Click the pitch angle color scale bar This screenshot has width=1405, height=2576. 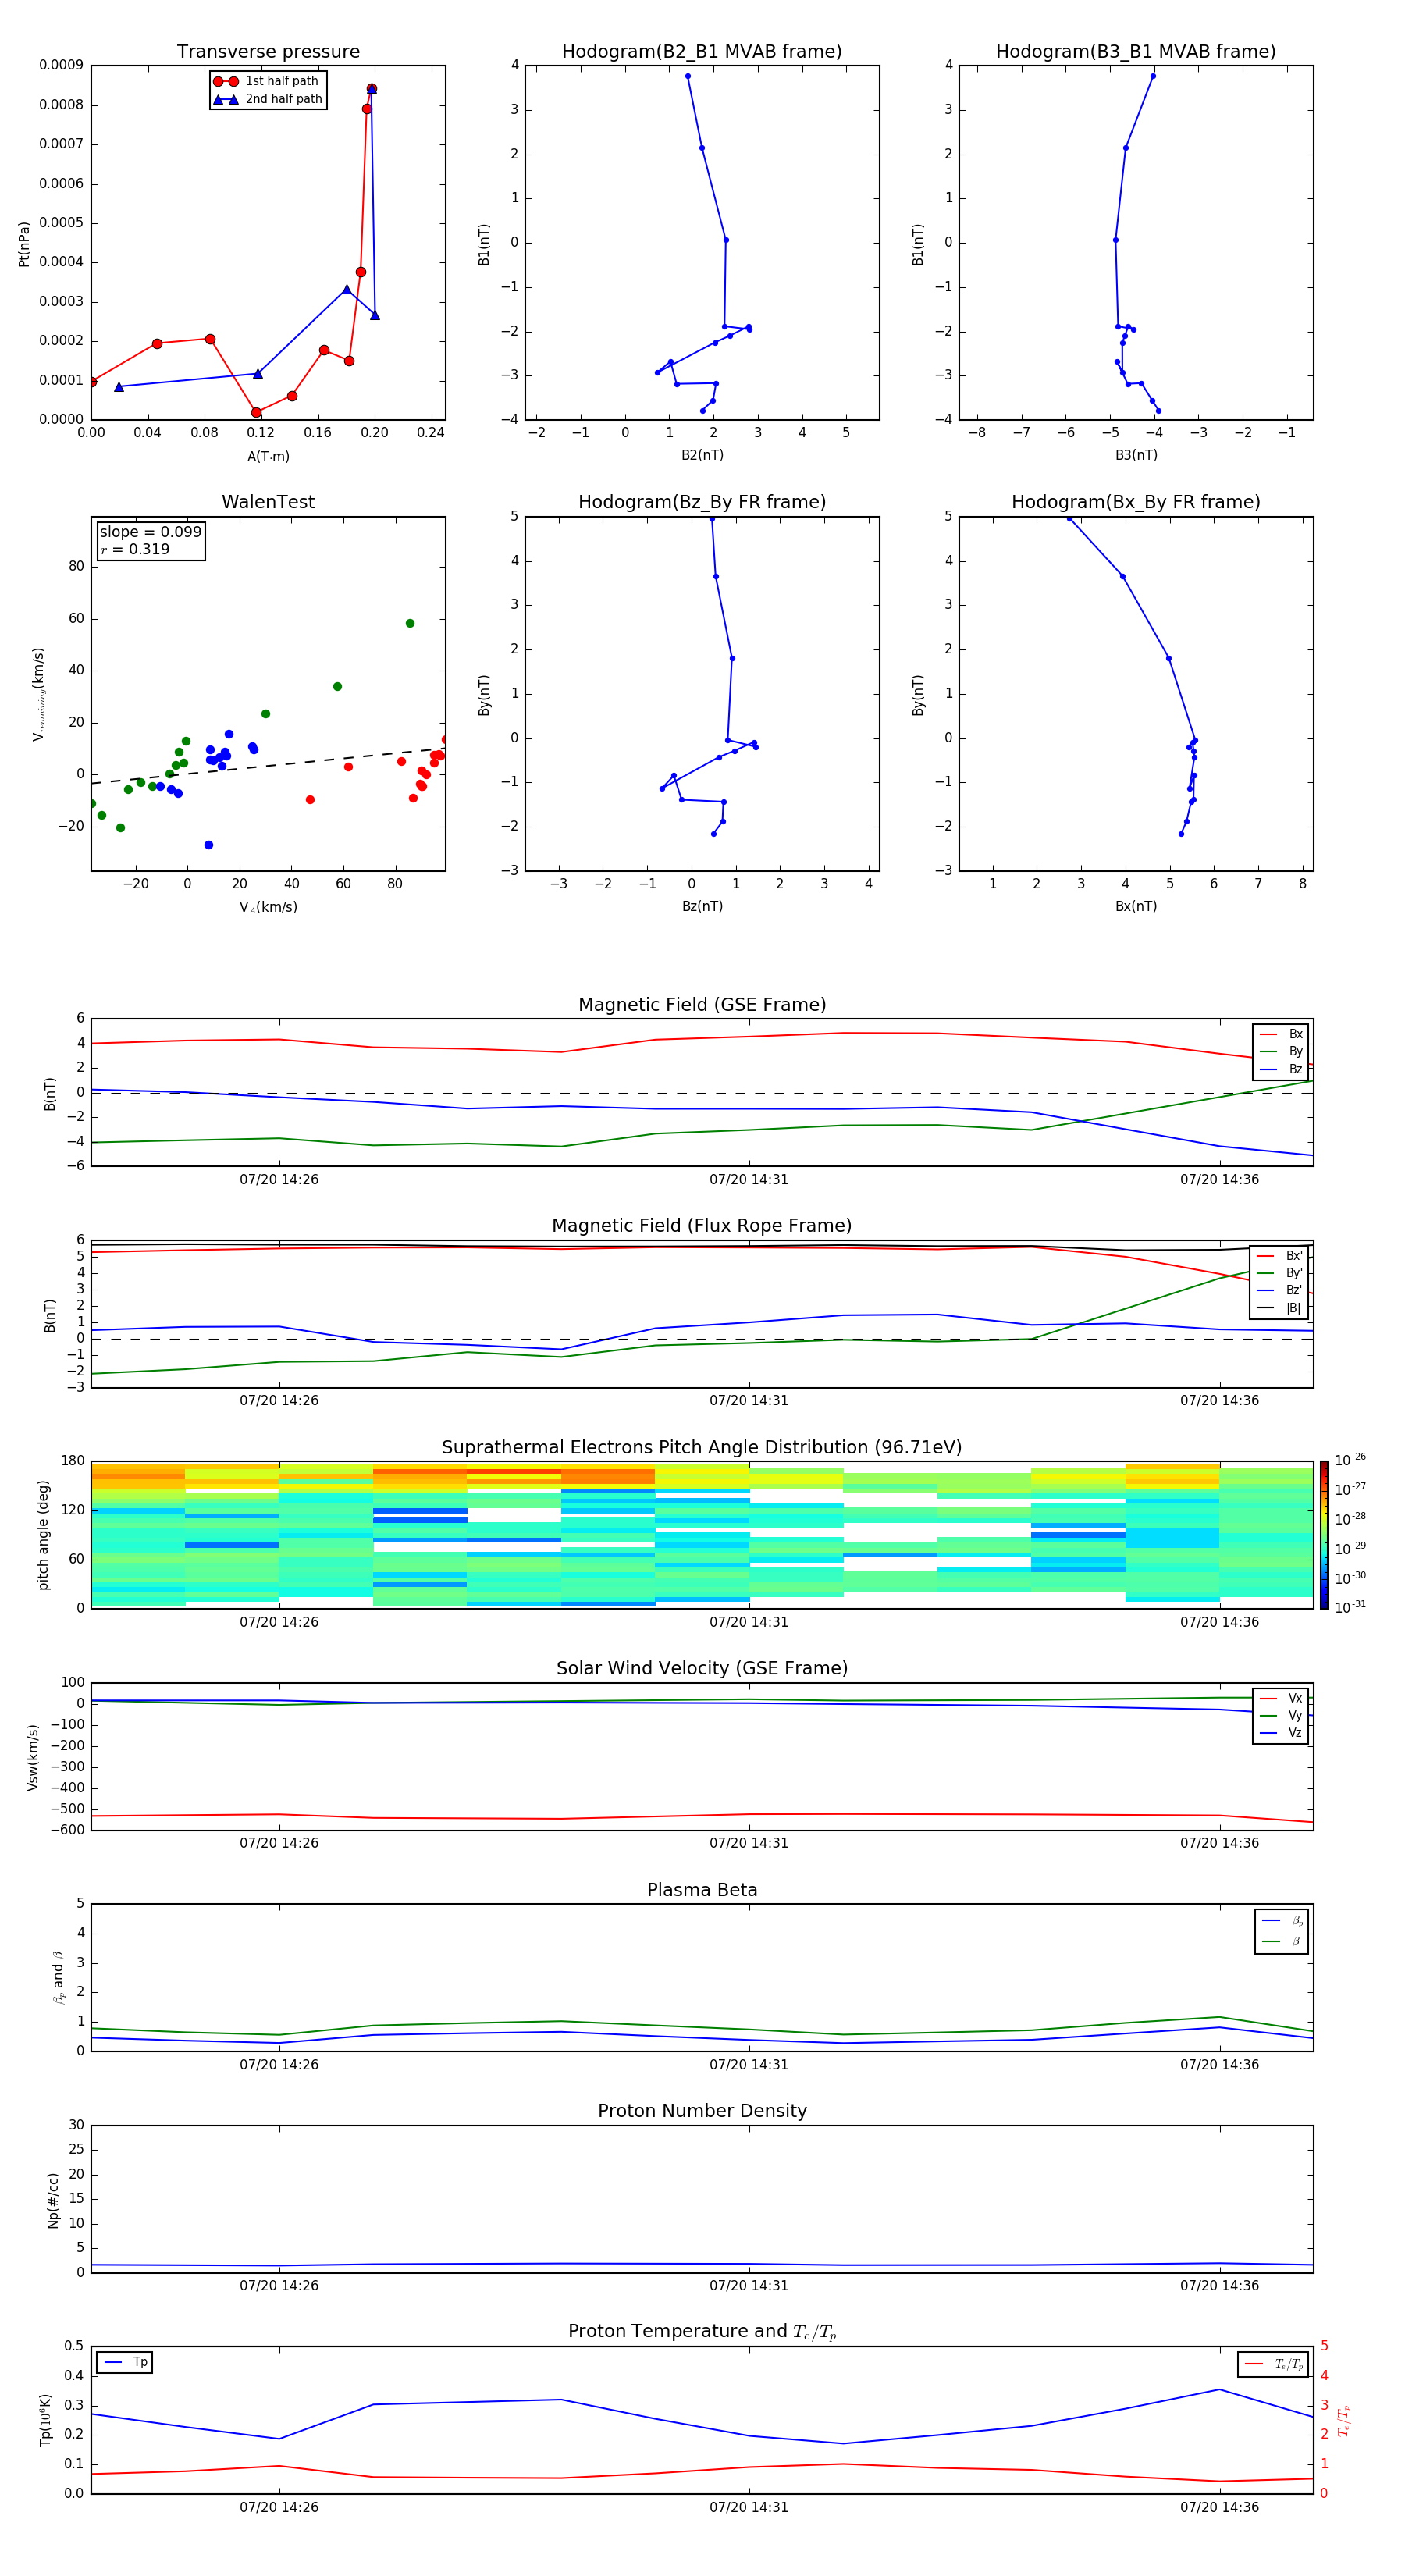[1324, 1534]
